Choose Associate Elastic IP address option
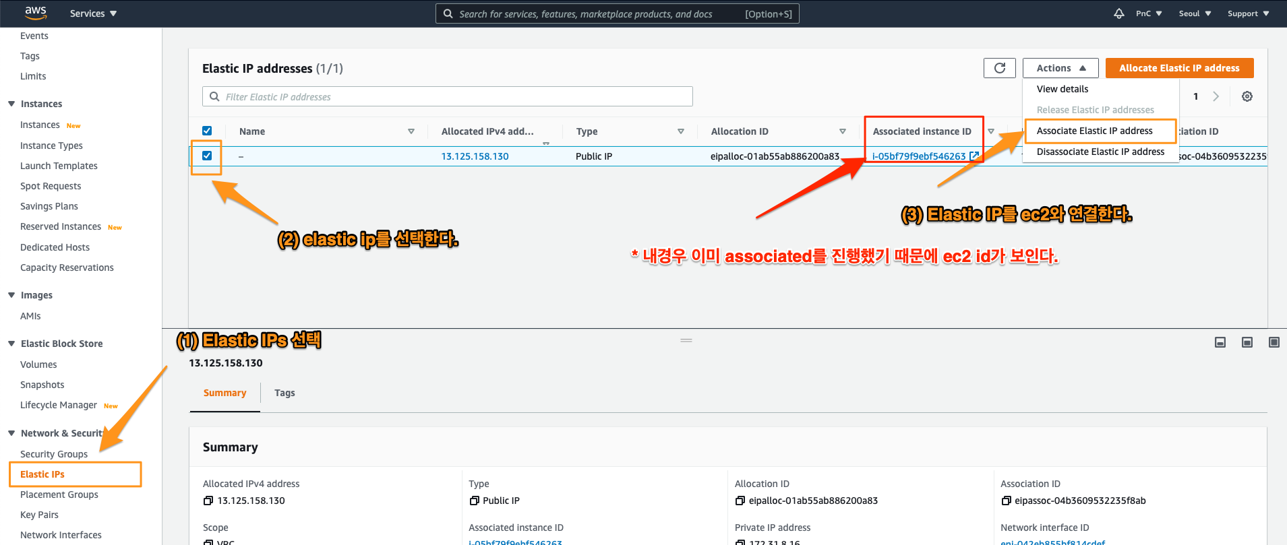Viewport: 1287px width, 545px height. pos(1094,131)
